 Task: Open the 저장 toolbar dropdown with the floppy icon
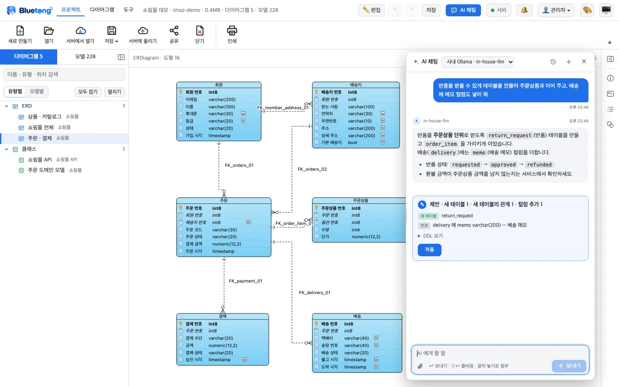(x=112, y=34)
